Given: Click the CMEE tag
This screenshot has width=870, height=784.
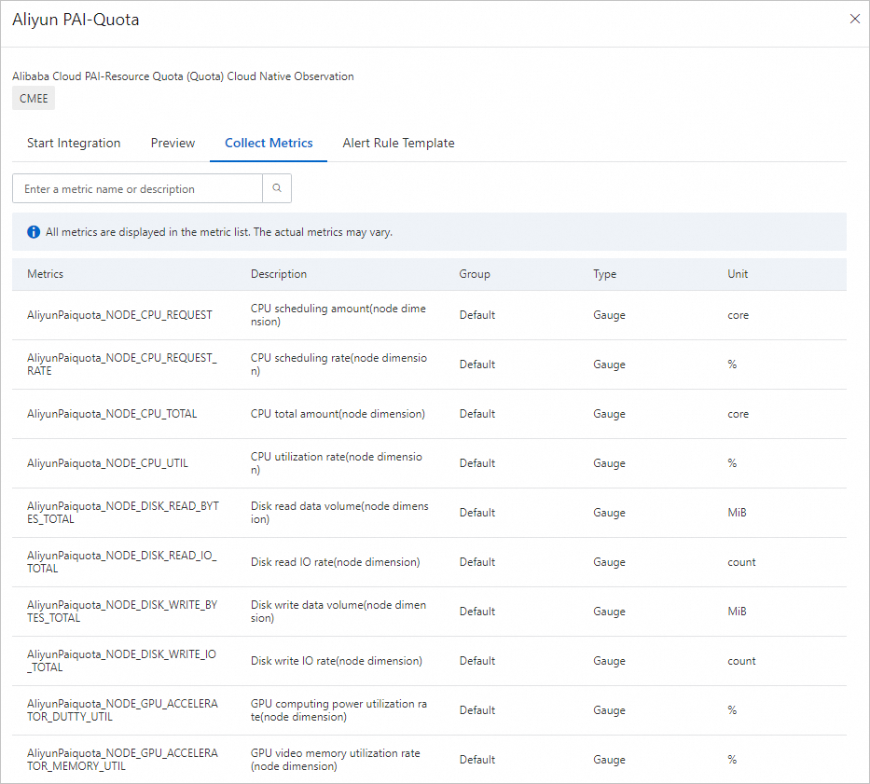Looking at the screenshot, I should tap(34, 98).
